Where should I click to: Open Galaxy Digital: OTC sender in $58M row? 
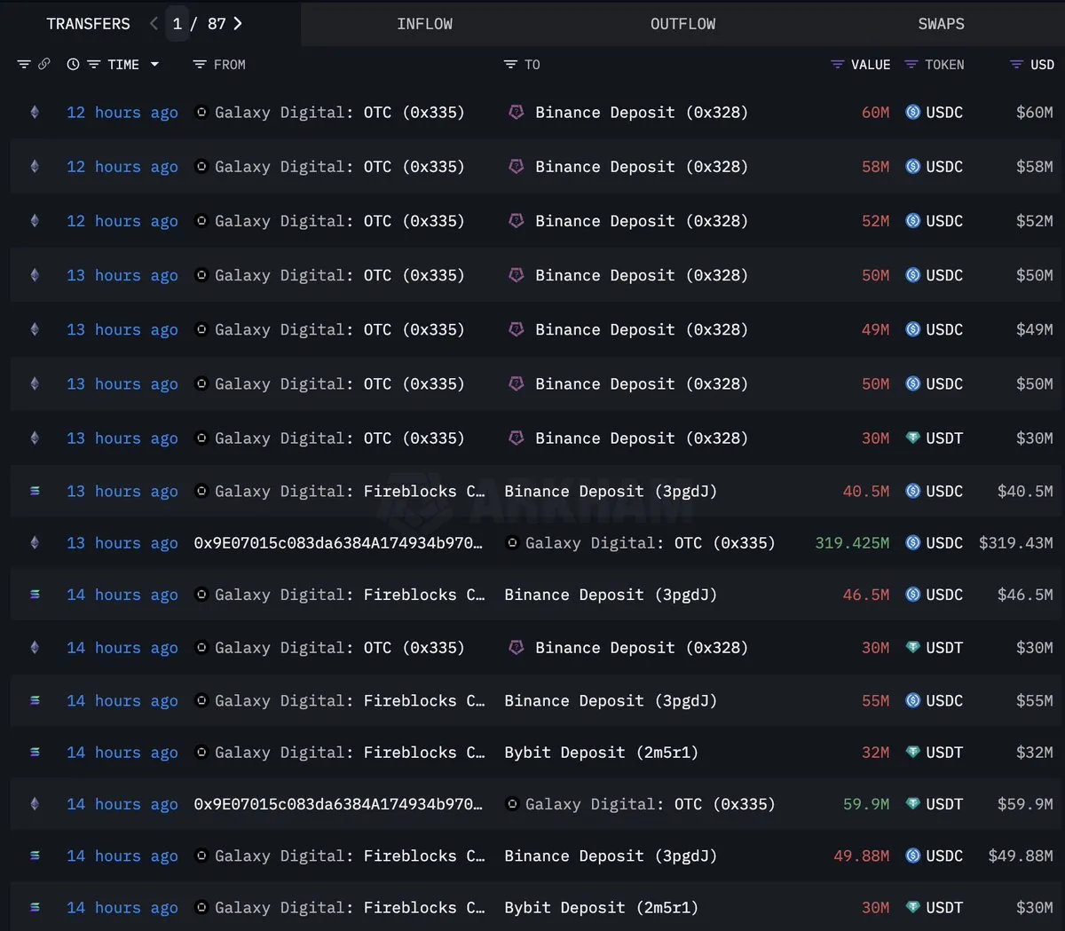[339, 166]
